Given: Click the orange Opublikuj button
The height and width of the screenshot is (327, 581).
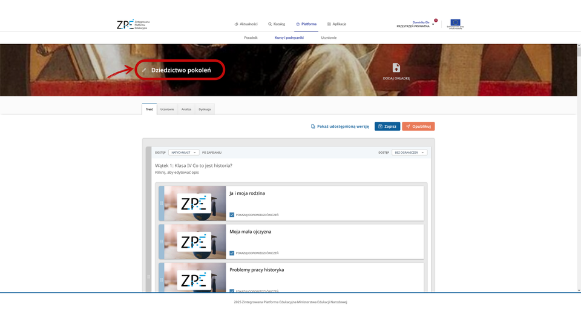Looking at the screenshot, I should (x=418, y=127).
